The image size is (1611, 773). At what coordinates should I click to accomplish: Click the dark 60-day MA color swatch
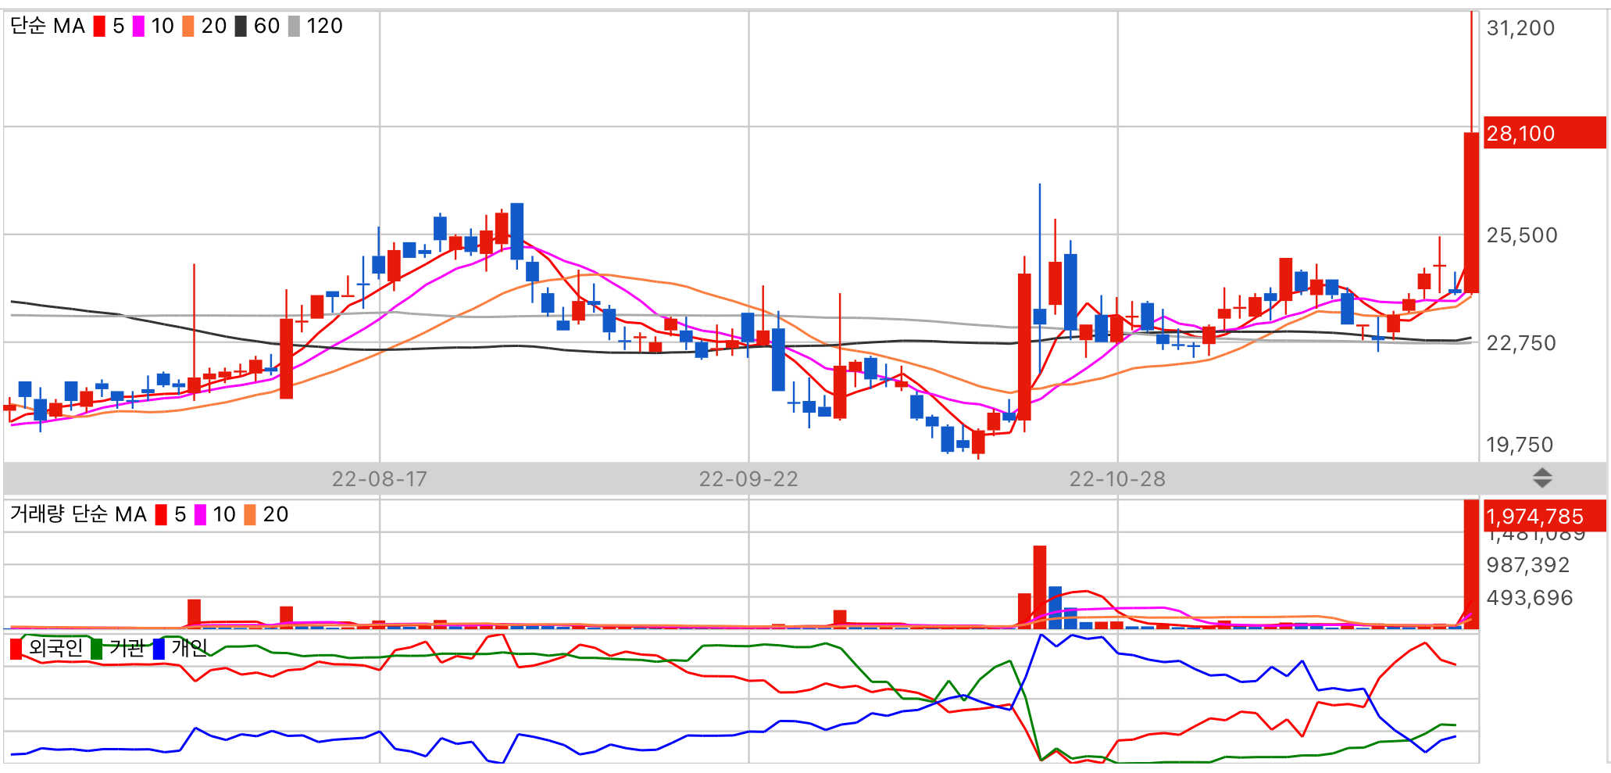click(x=241, y=27)
